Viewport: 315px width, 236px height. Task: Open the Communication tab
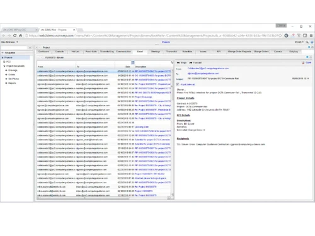[123, 52]
